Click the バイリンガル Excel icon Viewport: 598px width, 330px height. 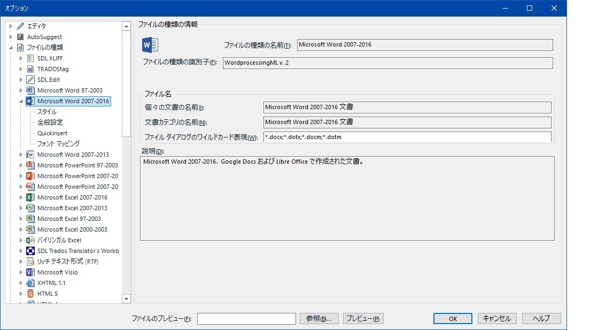point(30,240)
